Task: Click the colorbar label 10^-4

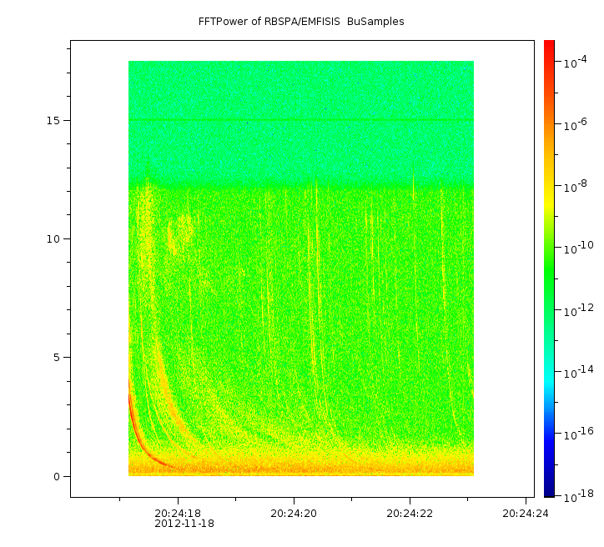Action: coord(575,62)
